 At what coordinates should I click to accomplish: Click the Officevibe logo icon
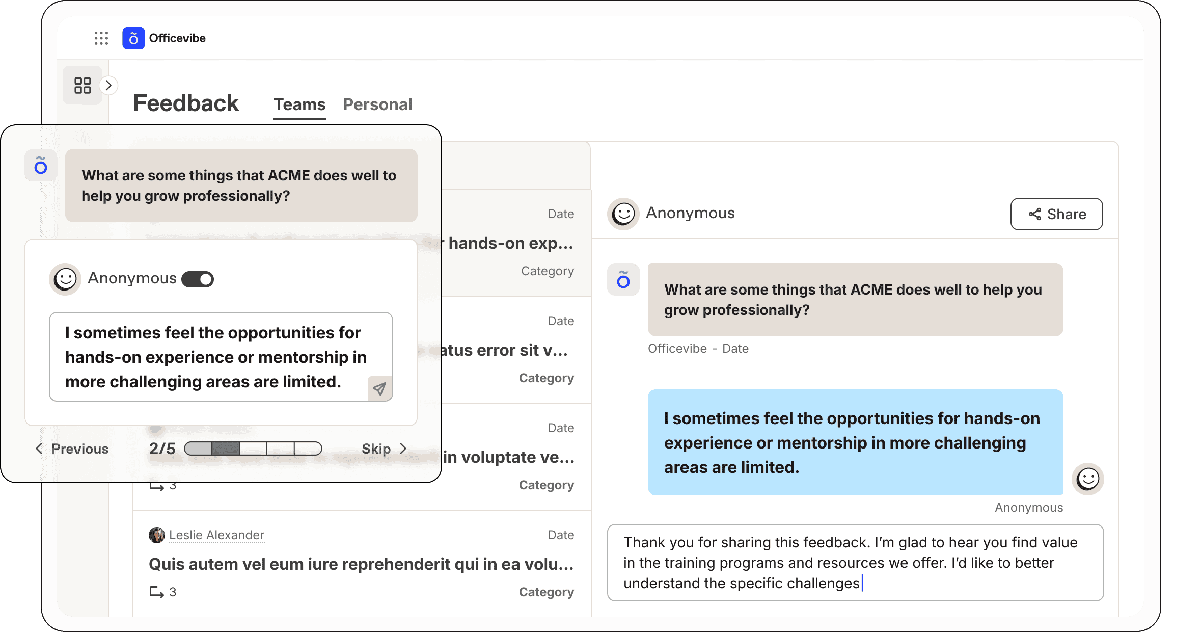133,38
